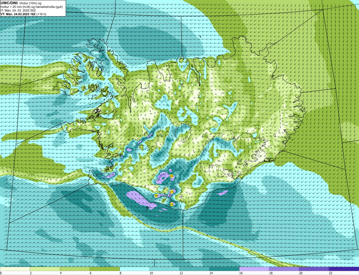Click the scale label "6" under the color bar
The image size is (359, 275).
coord(91,273)
